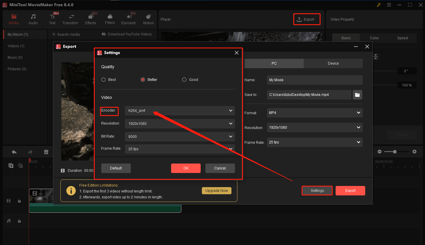Open the export Format dropdown
425x245 pixels.
[x=315, y=113]
